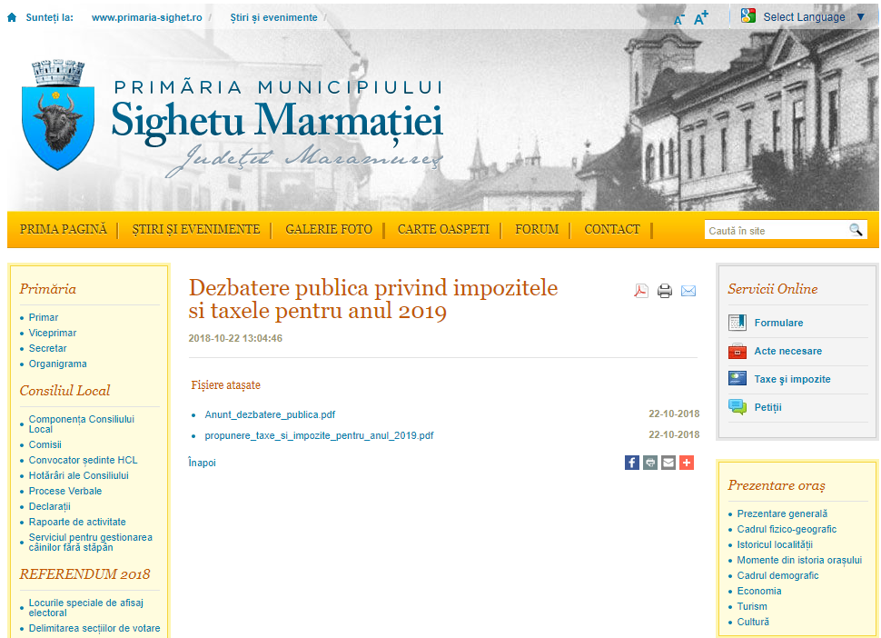The width and height of the screenshot is (881, 638).
Task: Click the envelope icon to email the article
Action: (688, 291)
